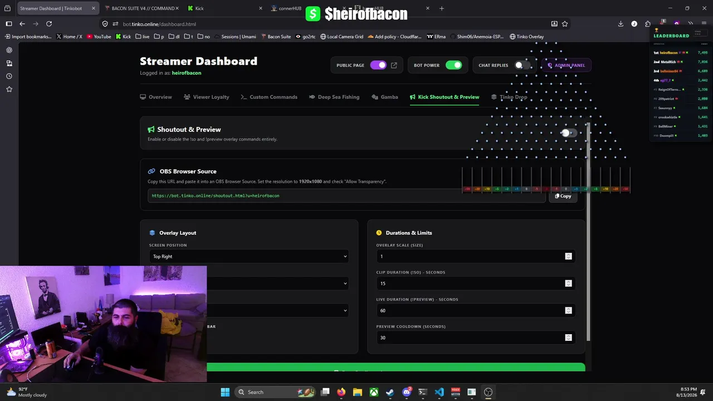Viewport: 713px width, 401px height.
Task: Open the terminal from the taskbar
Action: click(x=423, y=392)
